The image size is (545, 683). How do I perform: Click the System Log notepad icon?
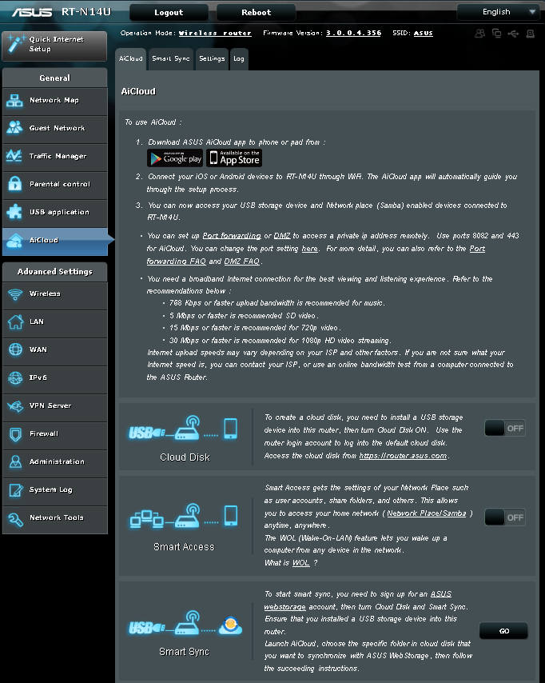click(16, 490)
